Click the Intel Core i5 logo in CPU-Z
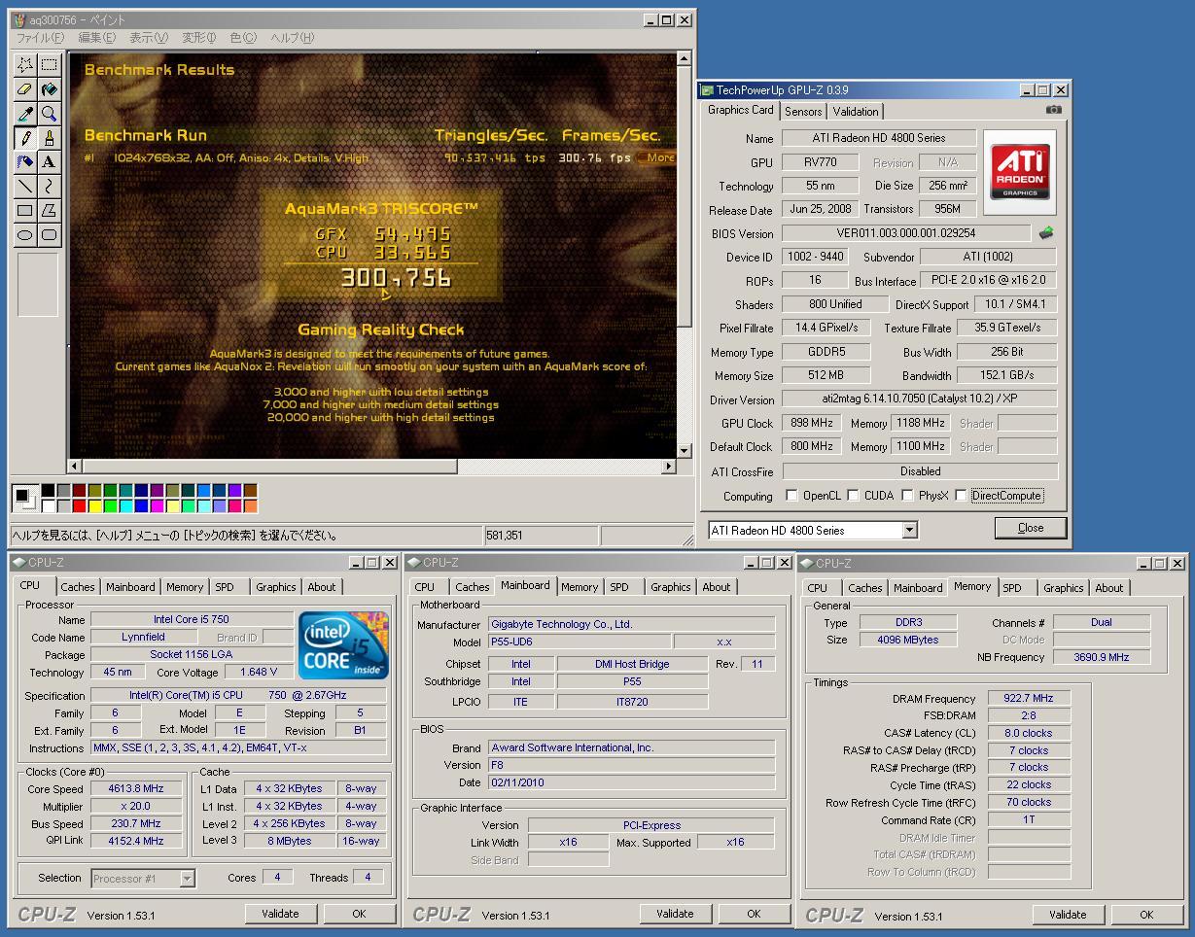 pos(343,645)
